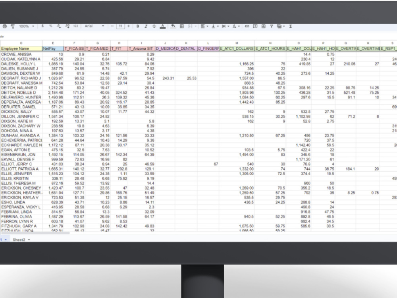Click the Insert chart icon
This screenshot has width=397, height=298.
(264, 26)
